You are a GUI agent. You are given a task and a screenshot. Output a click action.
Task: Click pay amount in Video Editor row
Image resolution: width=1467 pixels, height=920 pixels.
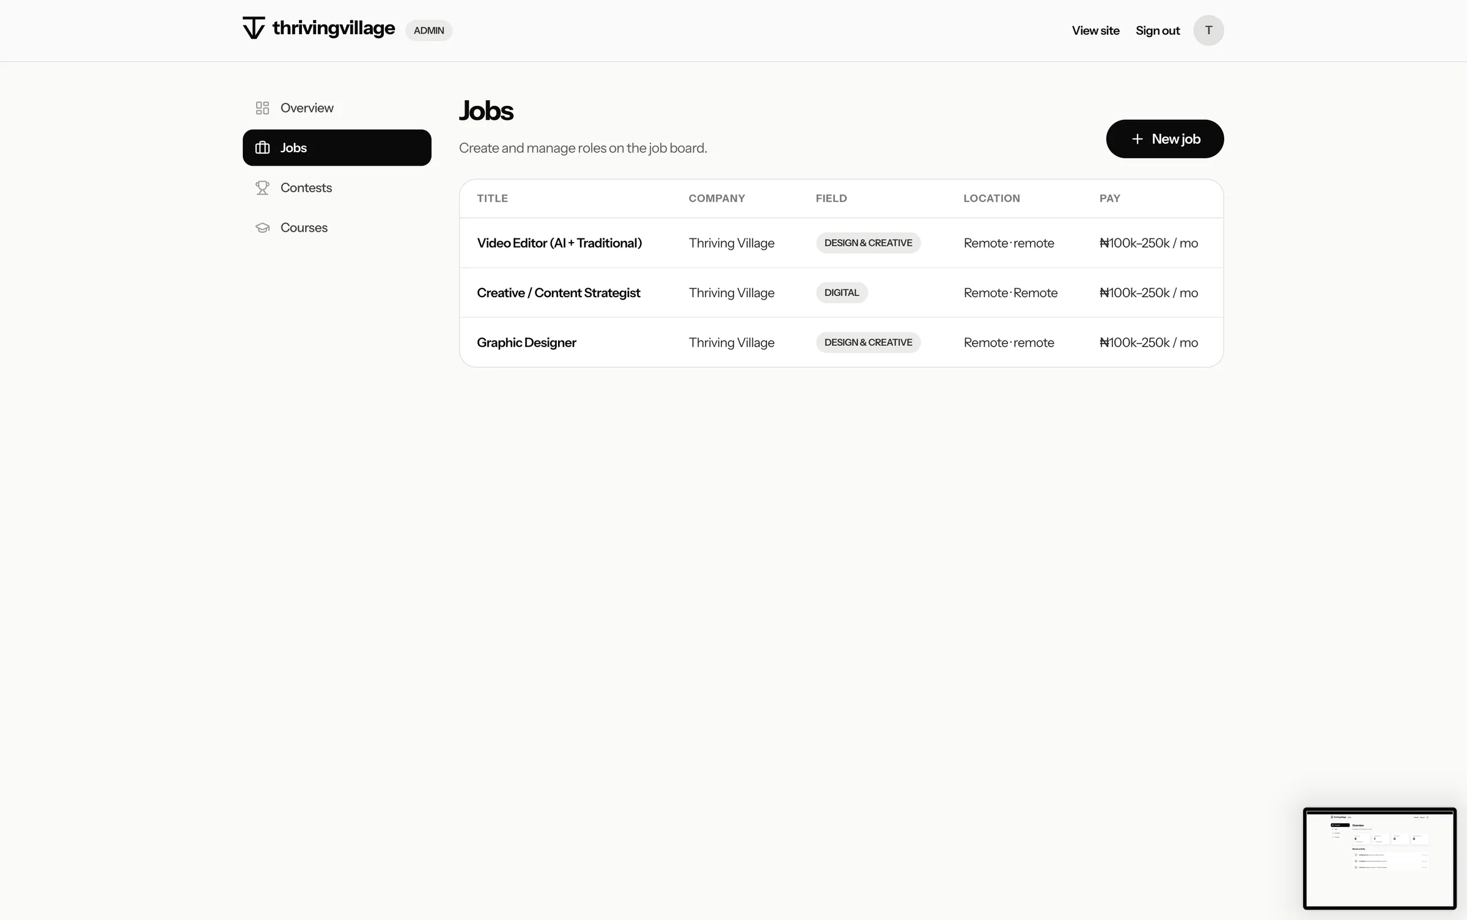[x=1149, y=243]
